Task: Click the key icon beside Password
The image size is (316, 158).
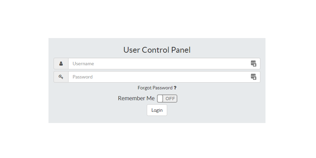Action: (61, 77)
